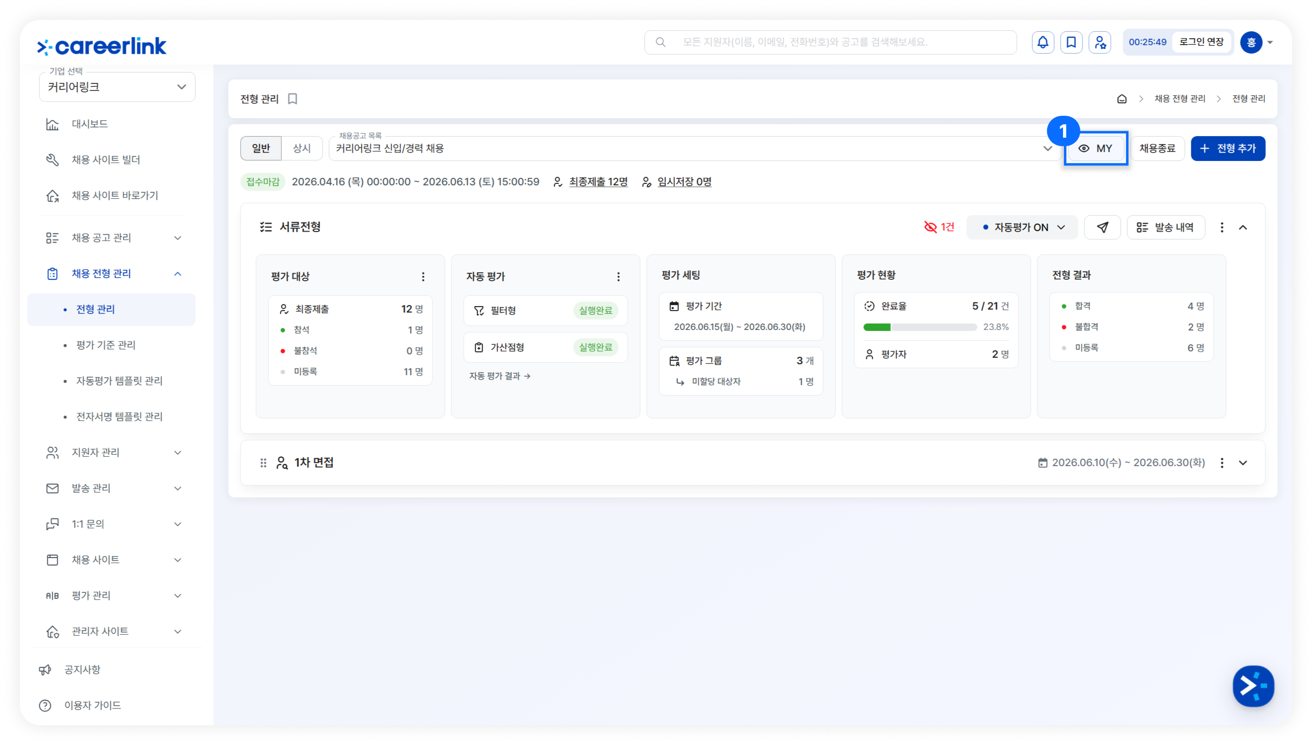Bookmark the 전형 관리 page

(293, 99)
